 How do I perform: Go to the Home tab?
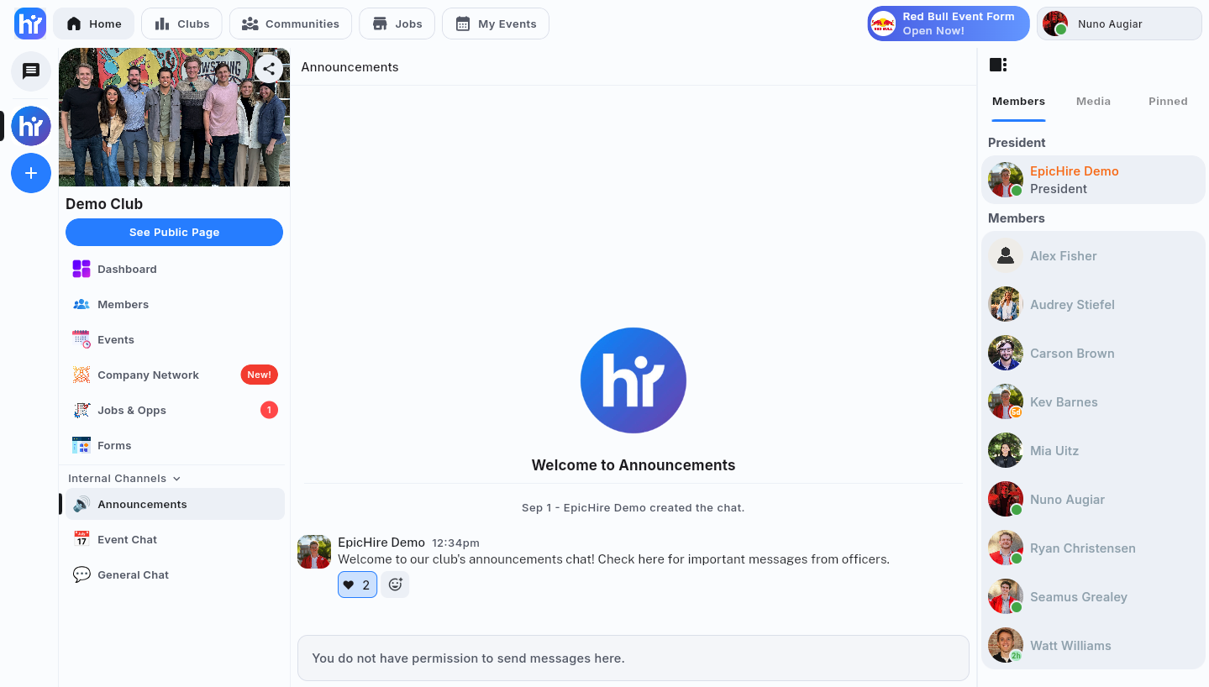click(93, 24)
